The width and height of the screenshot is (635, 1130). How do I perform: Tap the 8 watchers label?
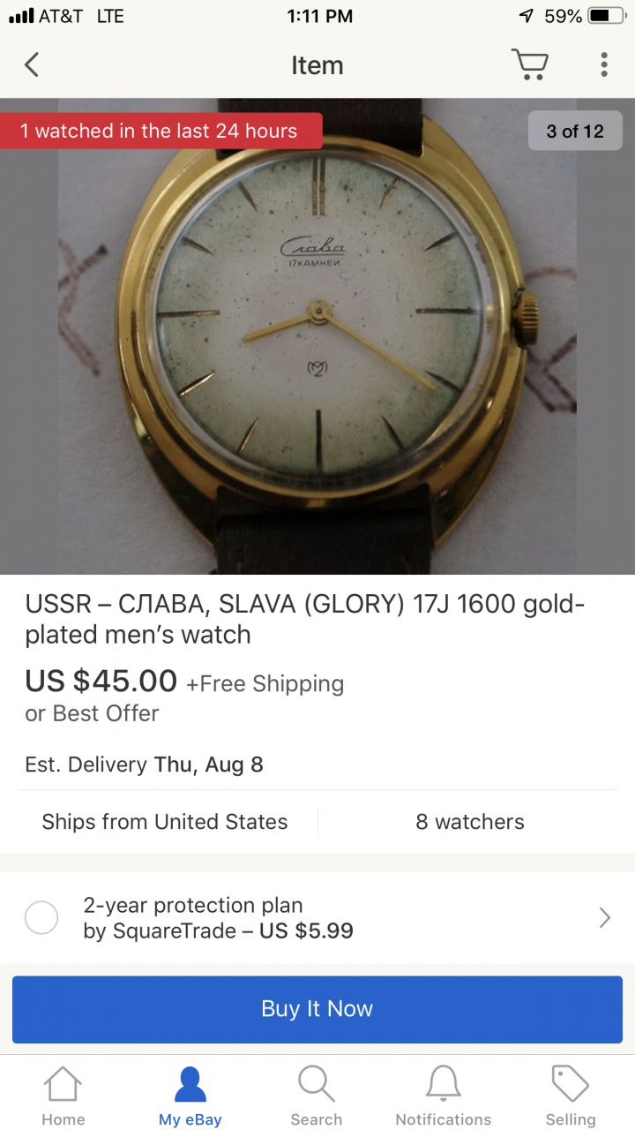click(470, 822)
